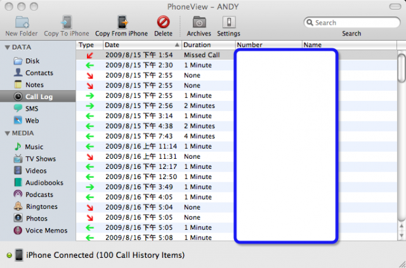Open the Archives toolbar icon

(199, 22)
